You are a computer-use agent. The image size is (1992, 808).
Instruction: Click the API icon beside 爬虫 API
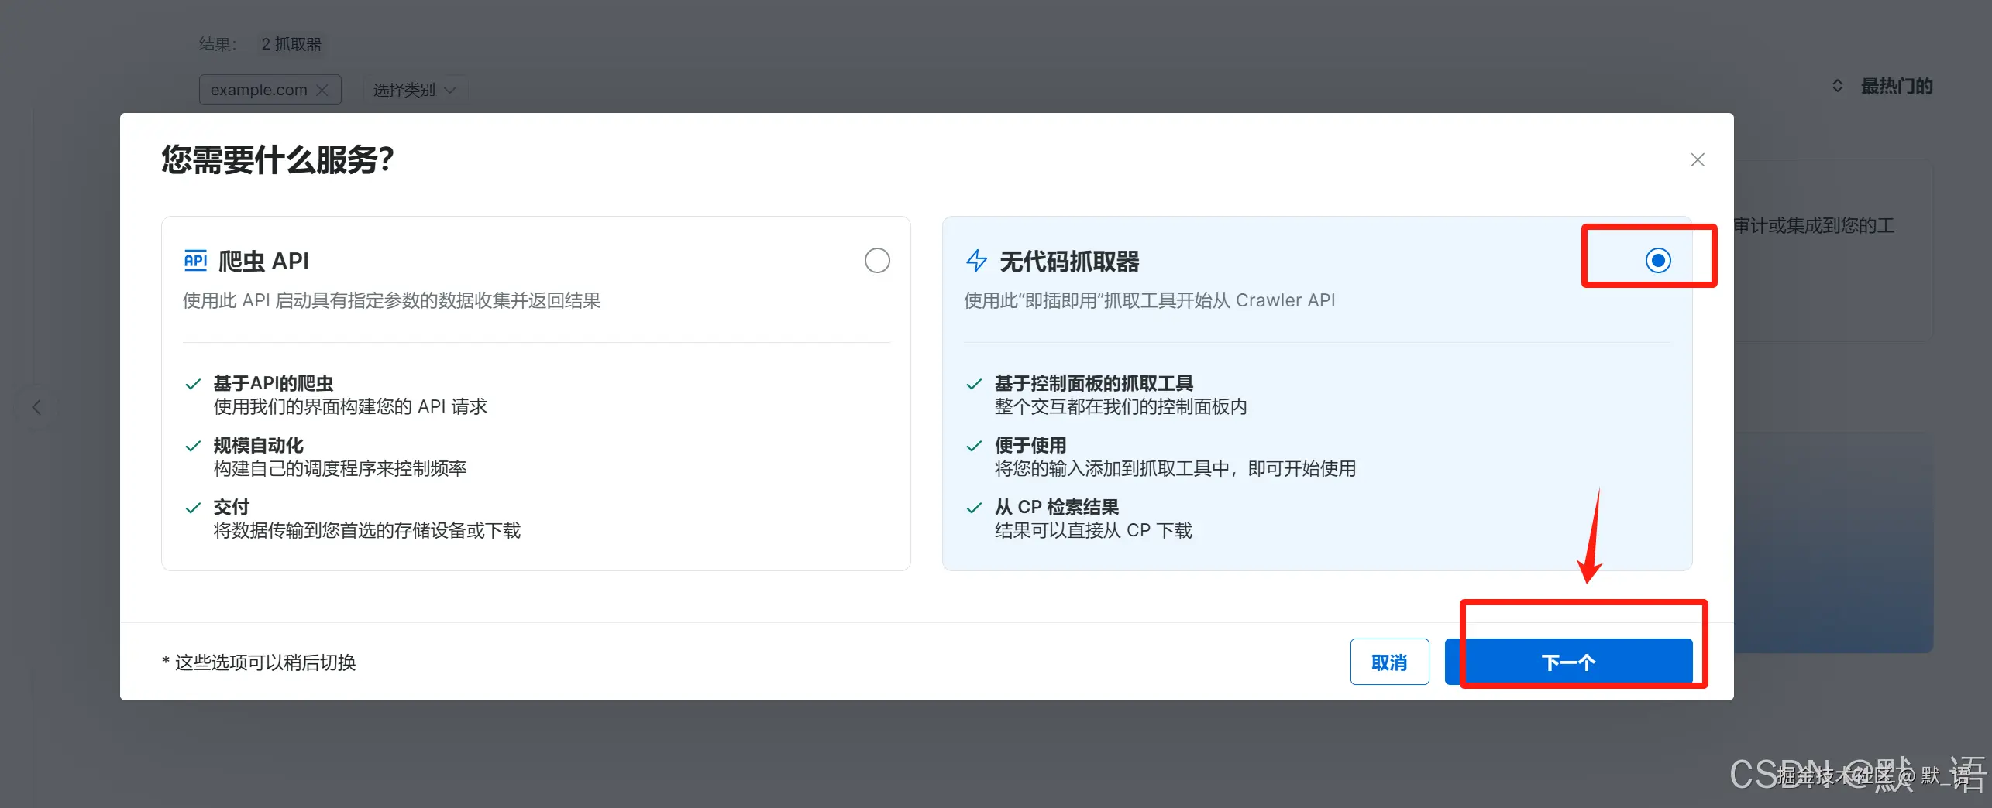(196, 260)
